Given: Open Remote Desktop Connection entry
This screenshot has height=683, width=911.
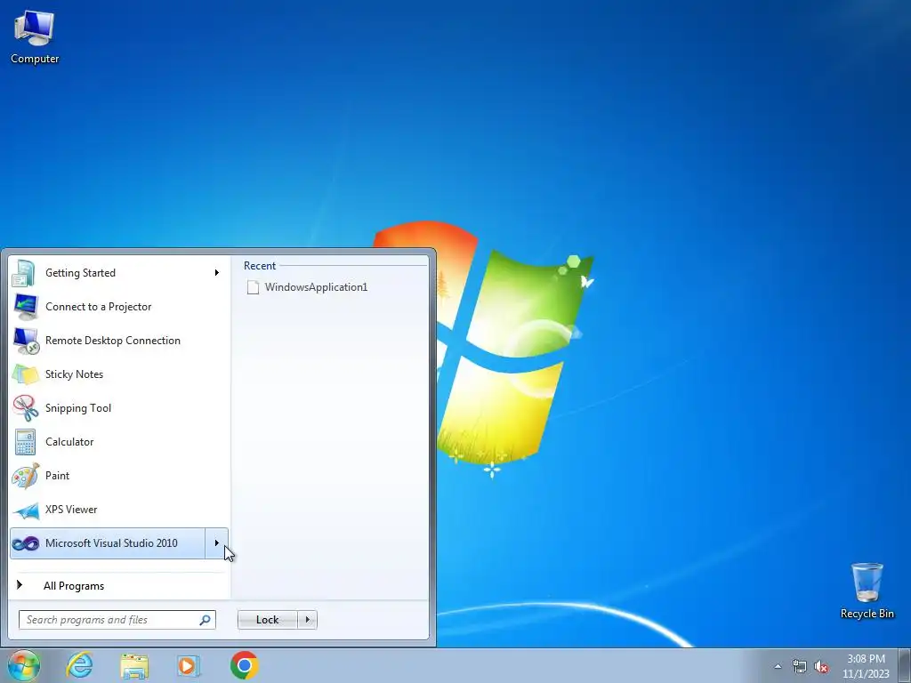Looking at the screenshot, I should 119,341.
